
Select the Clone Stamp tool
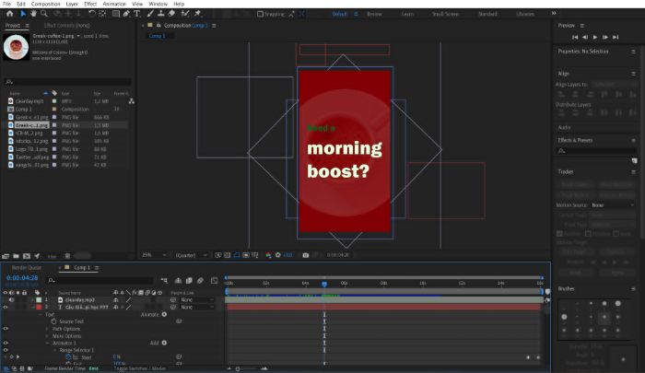[161, 14]
